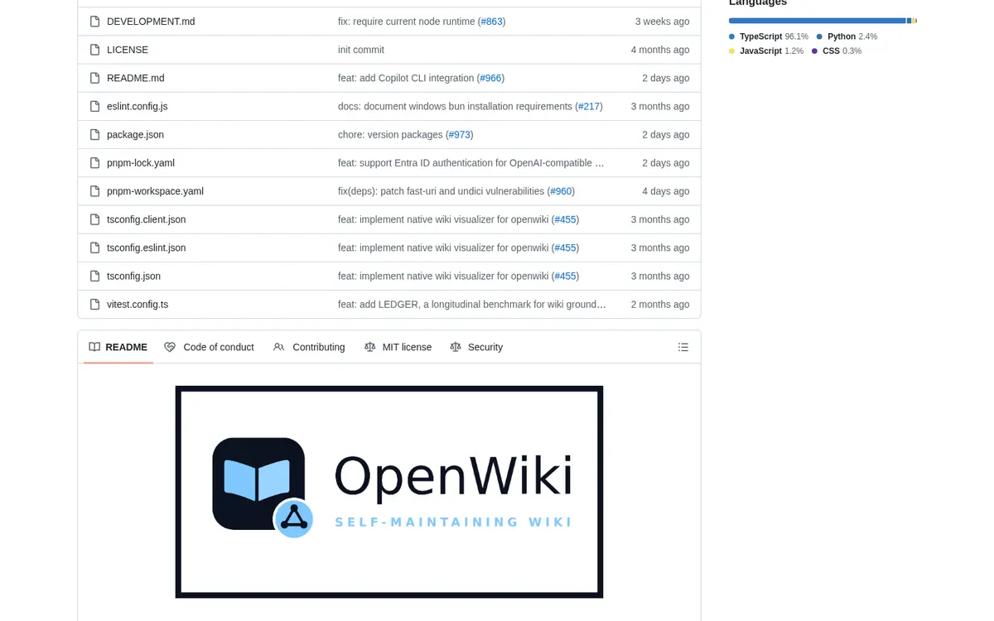
Task: Open tsconfig.json file
Action: click(x=133, y=276)
